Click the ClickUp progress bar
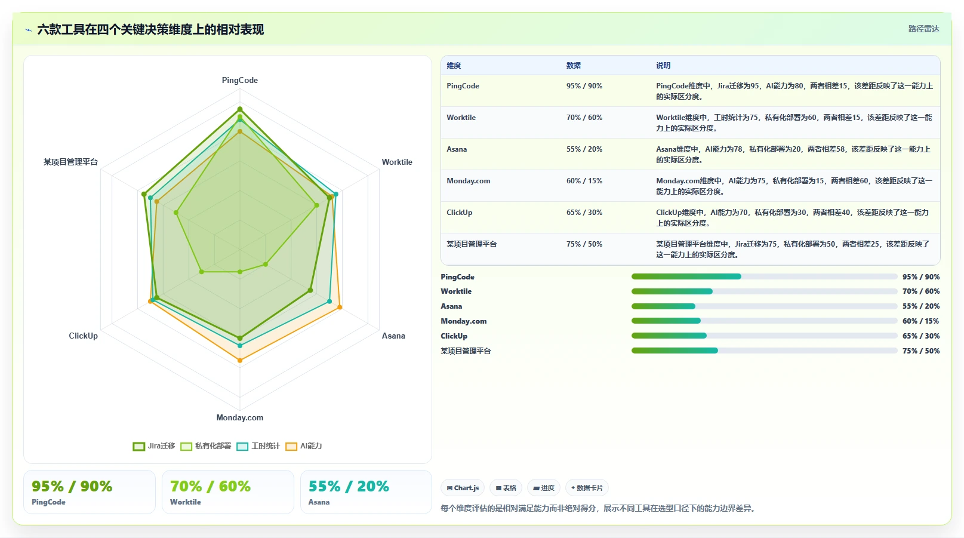The width and height of the screenshot is (964, 538). (764, 336)
